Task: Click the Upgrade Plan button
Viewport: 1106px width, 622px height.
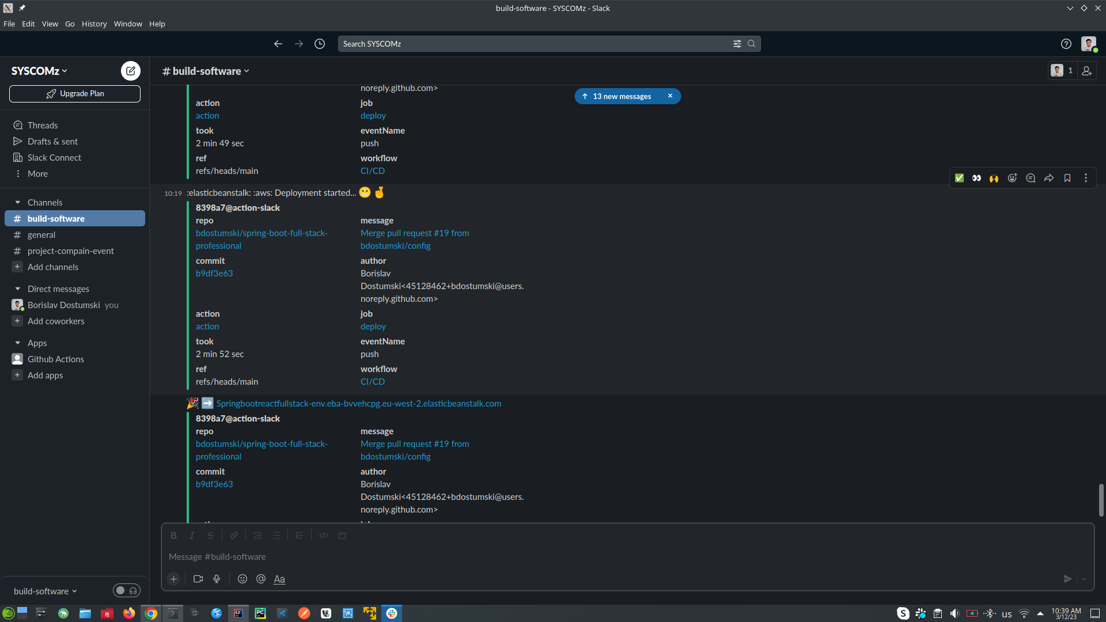Action: (x=75, y=93)
